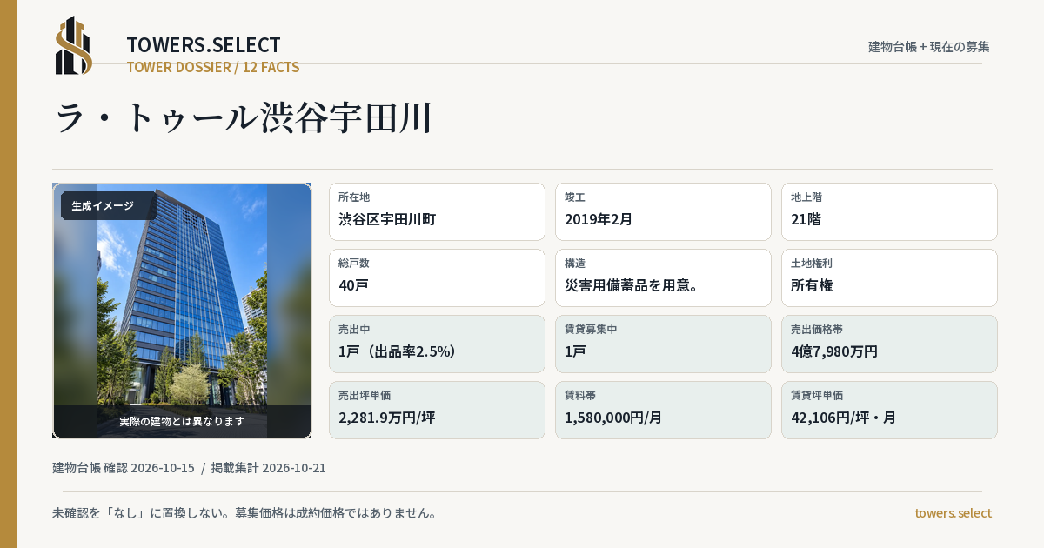Click the 建物台帳 + 現在の募集 header text
The width and height of the screenshot is (1044, 548).
click(x=929, y=46)
